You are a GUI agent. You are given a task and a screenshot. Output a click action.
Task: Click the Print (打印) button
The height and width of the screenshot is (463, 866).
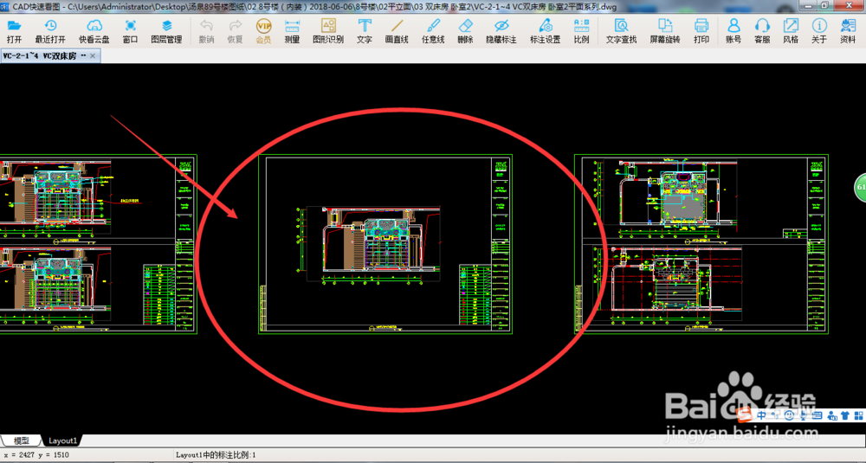pyautogui.click(x=701, y=30)
